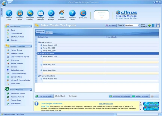162x116 pixels.
Task: Click the trash can delete property icon
Action: [153, 25]
